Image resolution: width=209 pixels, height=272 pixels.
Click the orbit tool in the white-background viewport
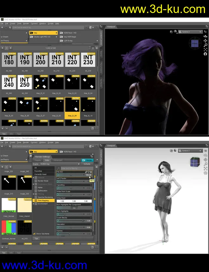click(x=205, y=156)
